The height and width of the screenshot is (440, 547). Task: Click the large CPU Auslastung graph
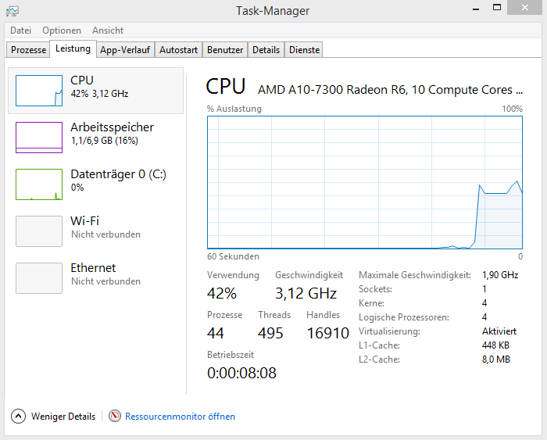pyautogui.click(x=364, y=183)
